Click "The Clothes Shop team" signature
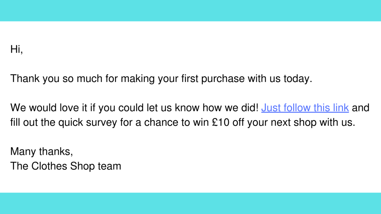Viewport: 381px width, 214px height. [66, 166]
